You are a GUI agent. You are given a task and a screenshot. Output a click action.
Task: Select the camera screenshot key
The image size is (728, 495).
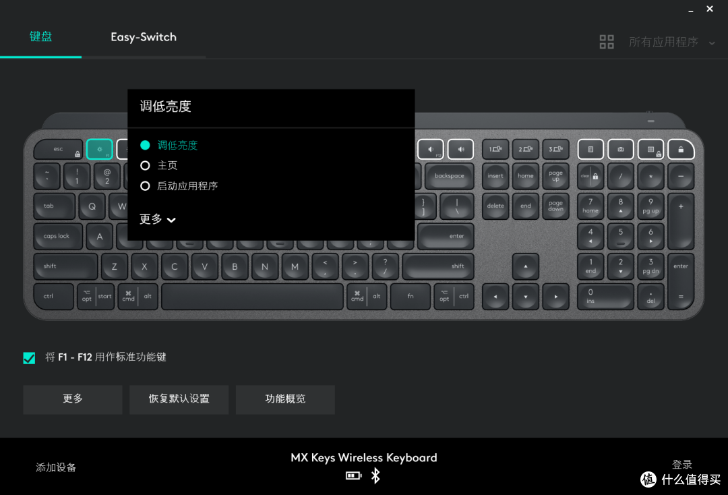pos(621,149)
